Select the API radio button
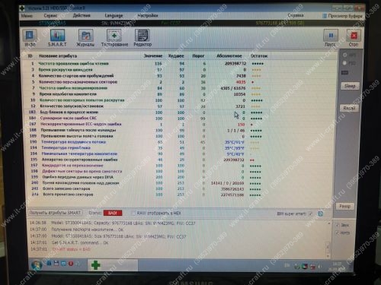Viewport: 381px width, 285px height. click(x=345, y=55)
